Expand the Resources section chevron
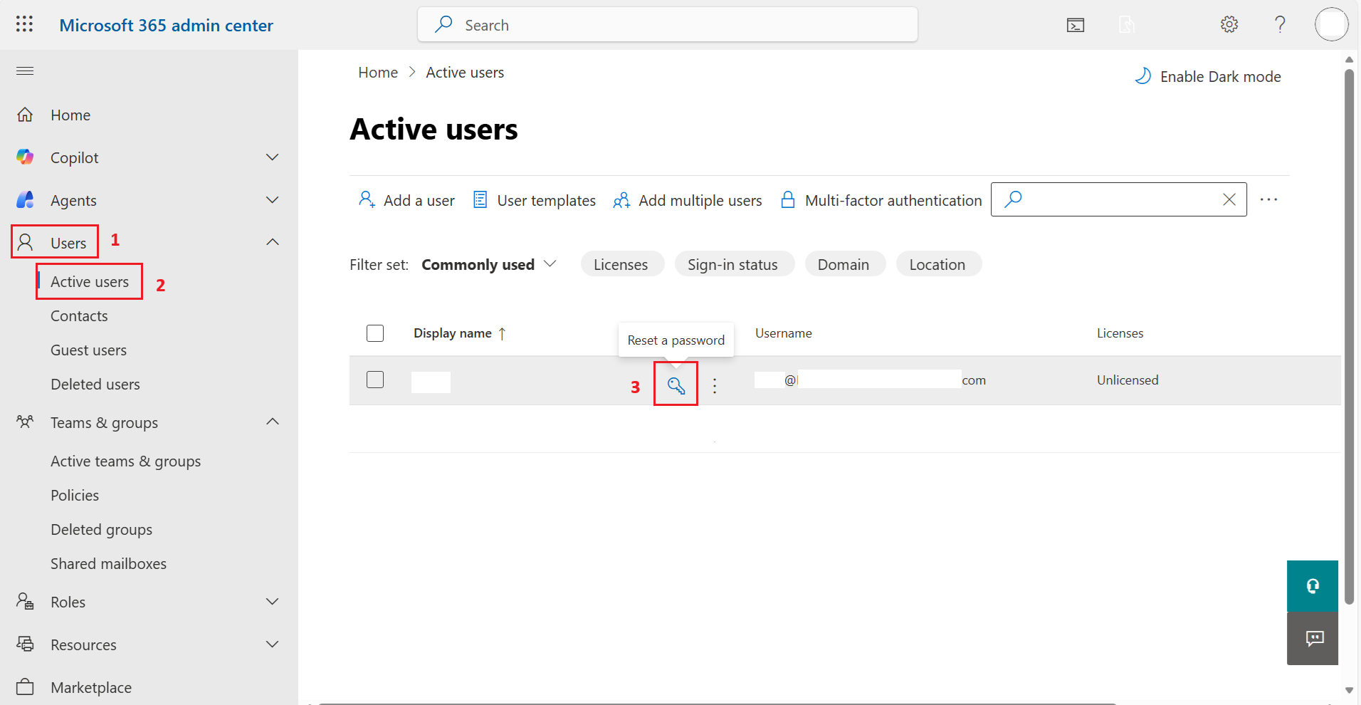The width and height of the screenshot is (1361, 705). 272,644
